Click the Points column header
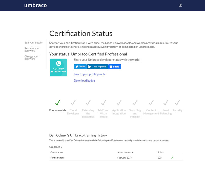 click(x=160, y=152)
